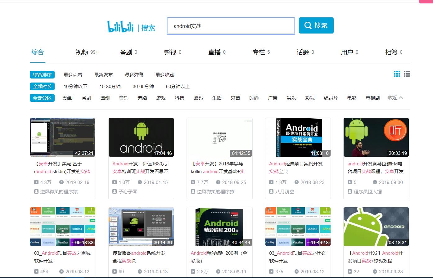
Task: Toggle the 全部时长 duration filter pill
Action: click(42, 86)
